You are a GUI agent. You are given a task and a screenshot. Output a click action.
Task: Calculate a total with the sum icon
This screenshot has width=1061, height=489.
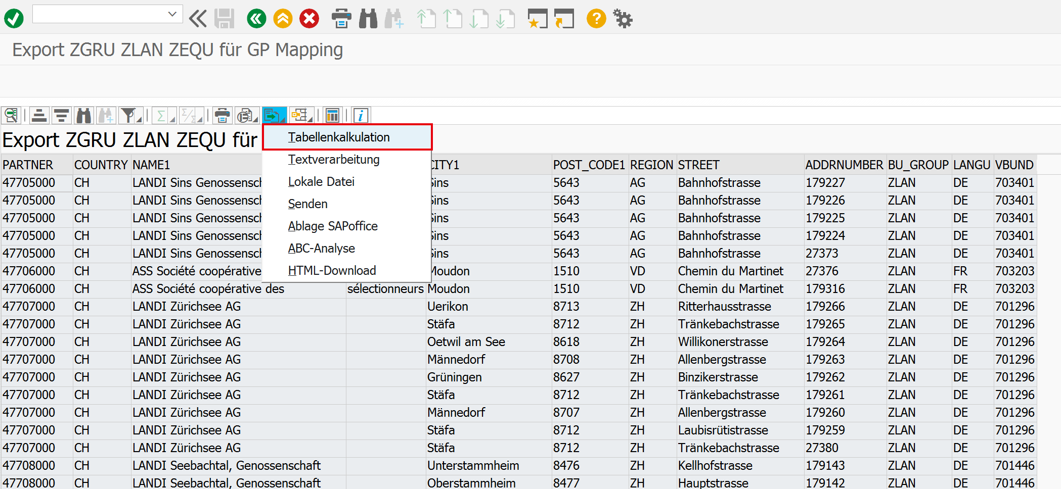coord(161,115)
